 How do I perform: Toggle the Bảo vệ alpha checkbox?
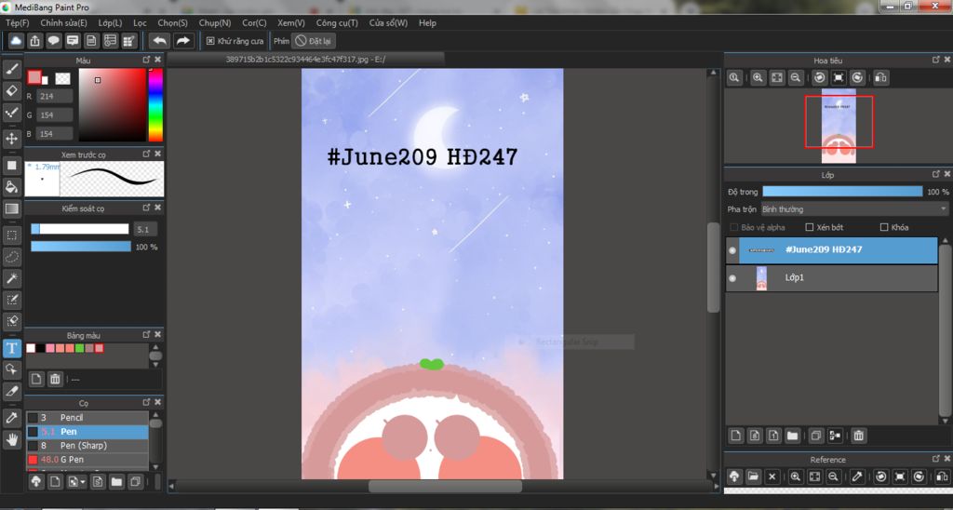click(733, 227)
